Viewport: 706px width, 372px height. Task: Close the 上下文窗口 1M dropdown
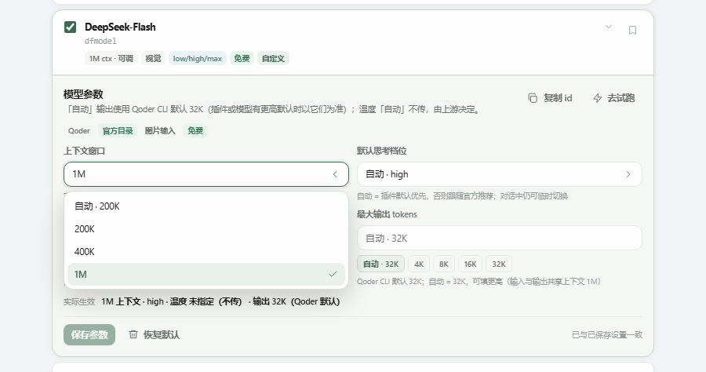206,174
